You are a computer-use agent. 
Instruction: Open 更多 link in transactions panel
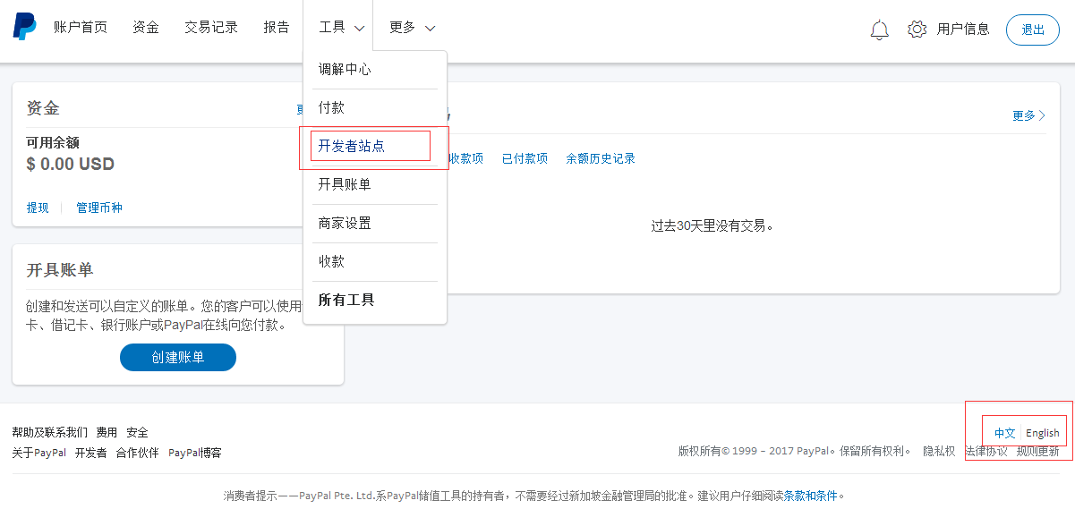(1028, 115)
